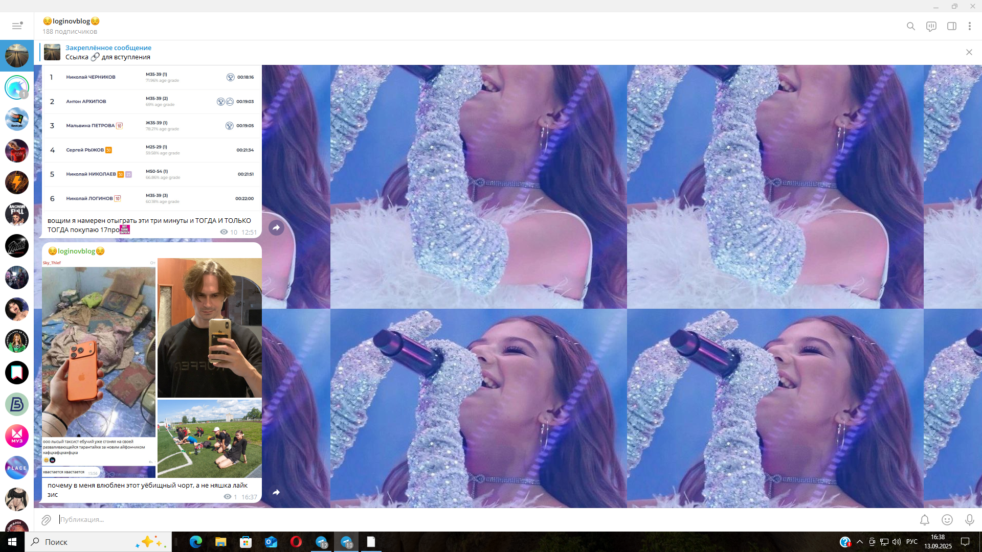The height and width of the screenshot is (552, 982).
Task: Open the hamburger main menu
Action: (x=17, y=26)
